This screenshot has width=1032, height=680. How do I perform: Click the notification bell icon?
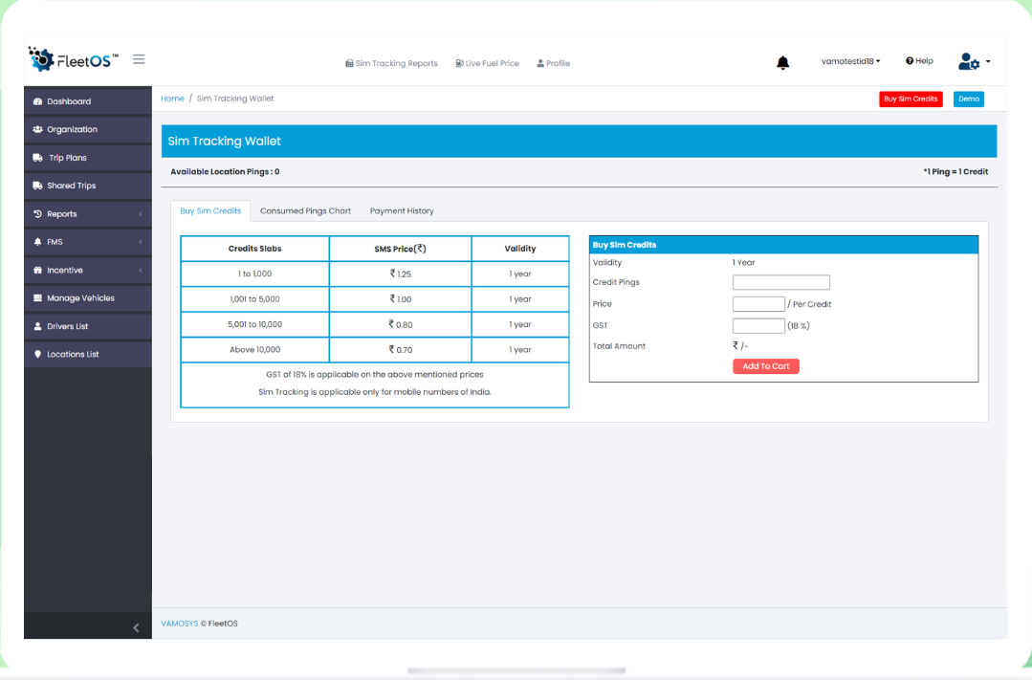(782, 63)
